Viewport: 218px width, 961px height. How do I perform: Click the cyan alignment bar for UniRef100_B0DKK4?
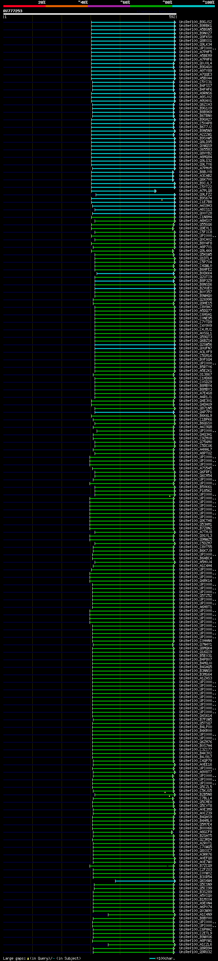136,273
